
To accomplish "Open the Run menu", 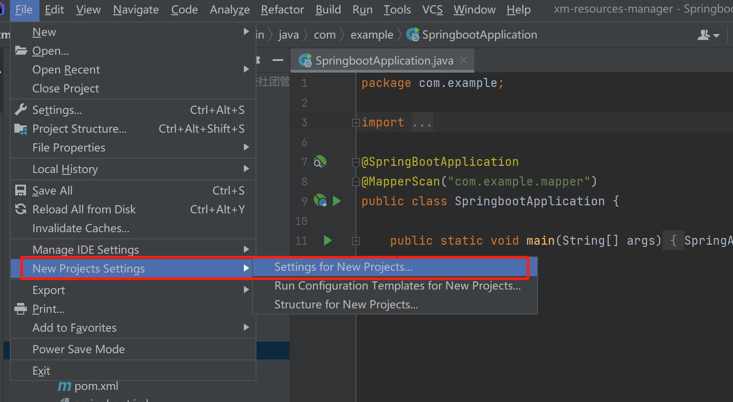I will (362, 10).
